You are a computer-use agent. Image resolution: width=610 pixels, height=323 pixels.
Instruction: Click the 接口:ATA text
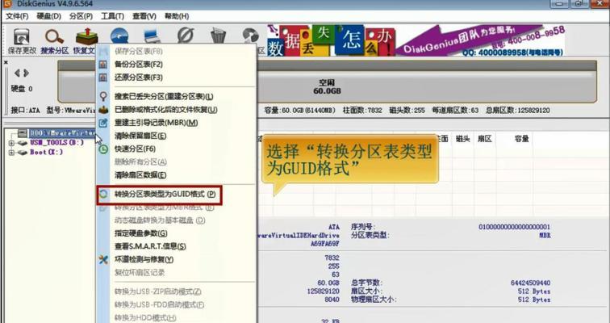[x=25, y=111]
